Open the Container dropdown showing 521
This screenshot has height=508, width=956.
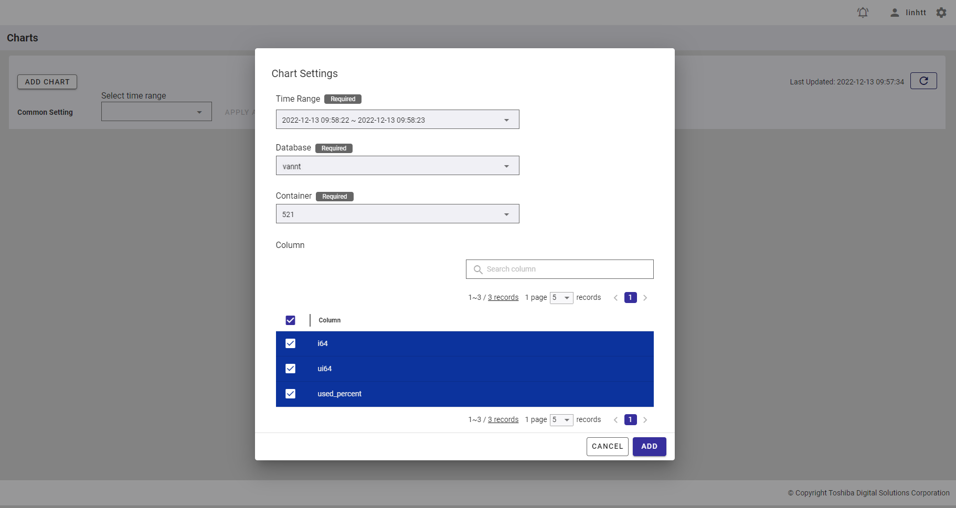tap(397, 214)
